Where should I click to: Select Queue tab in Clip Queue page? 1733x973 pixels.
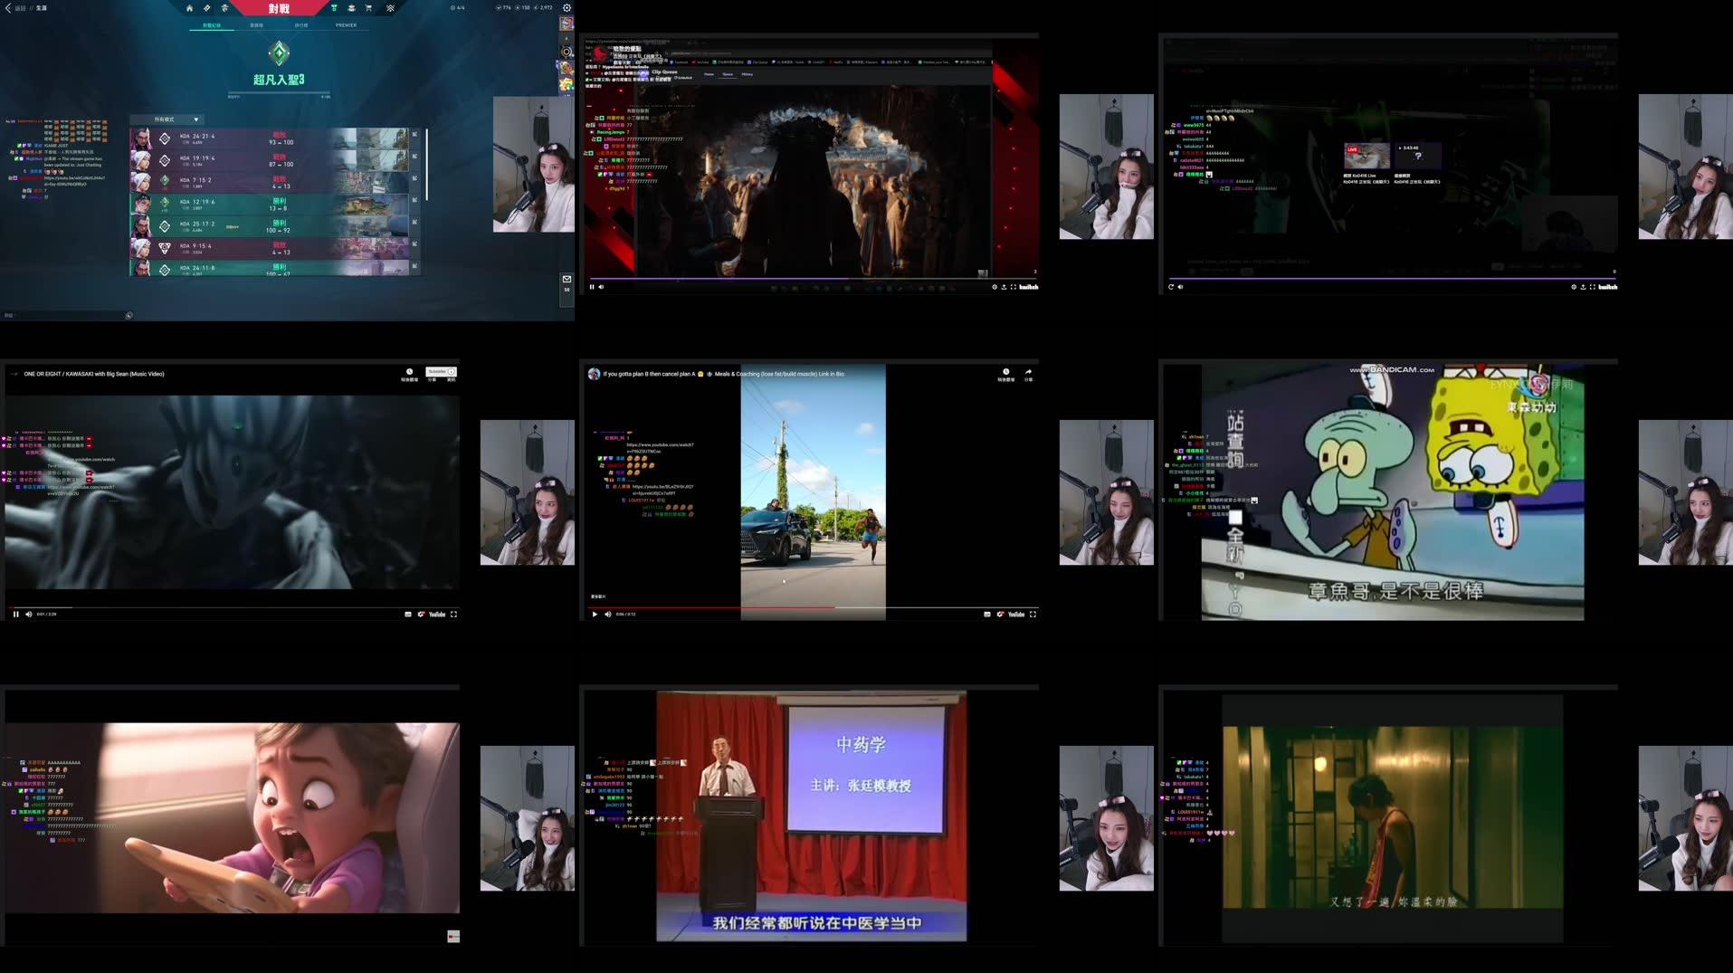coord(728,74)
